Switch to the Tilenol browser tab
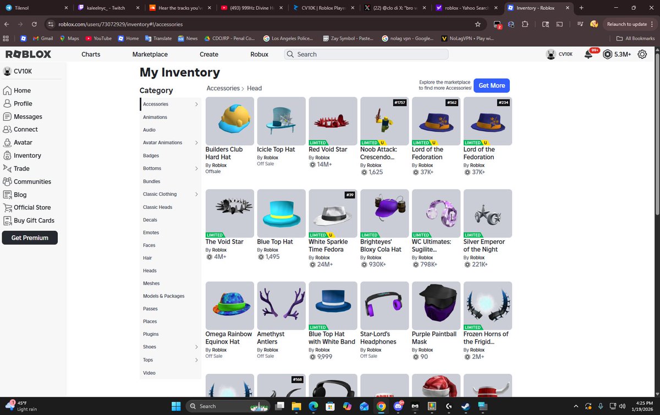This screenshot has width=660, height=415. coord(36,8)
